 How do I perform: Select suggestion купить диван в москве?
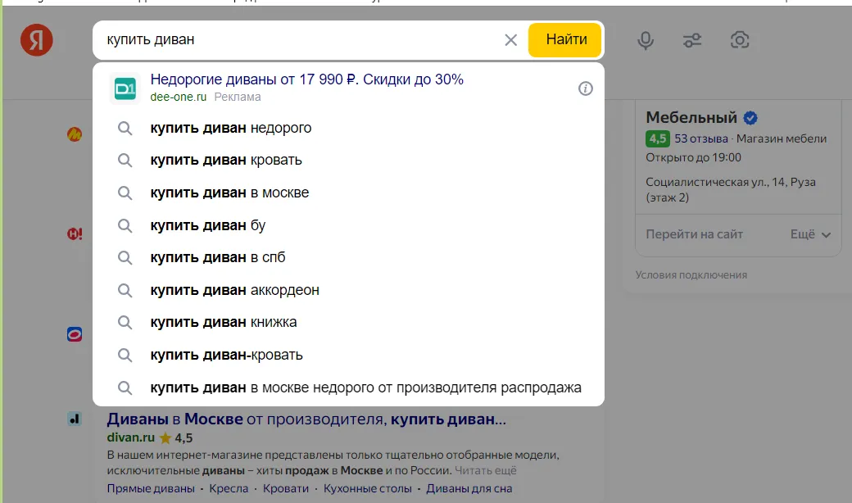[348, 193]
